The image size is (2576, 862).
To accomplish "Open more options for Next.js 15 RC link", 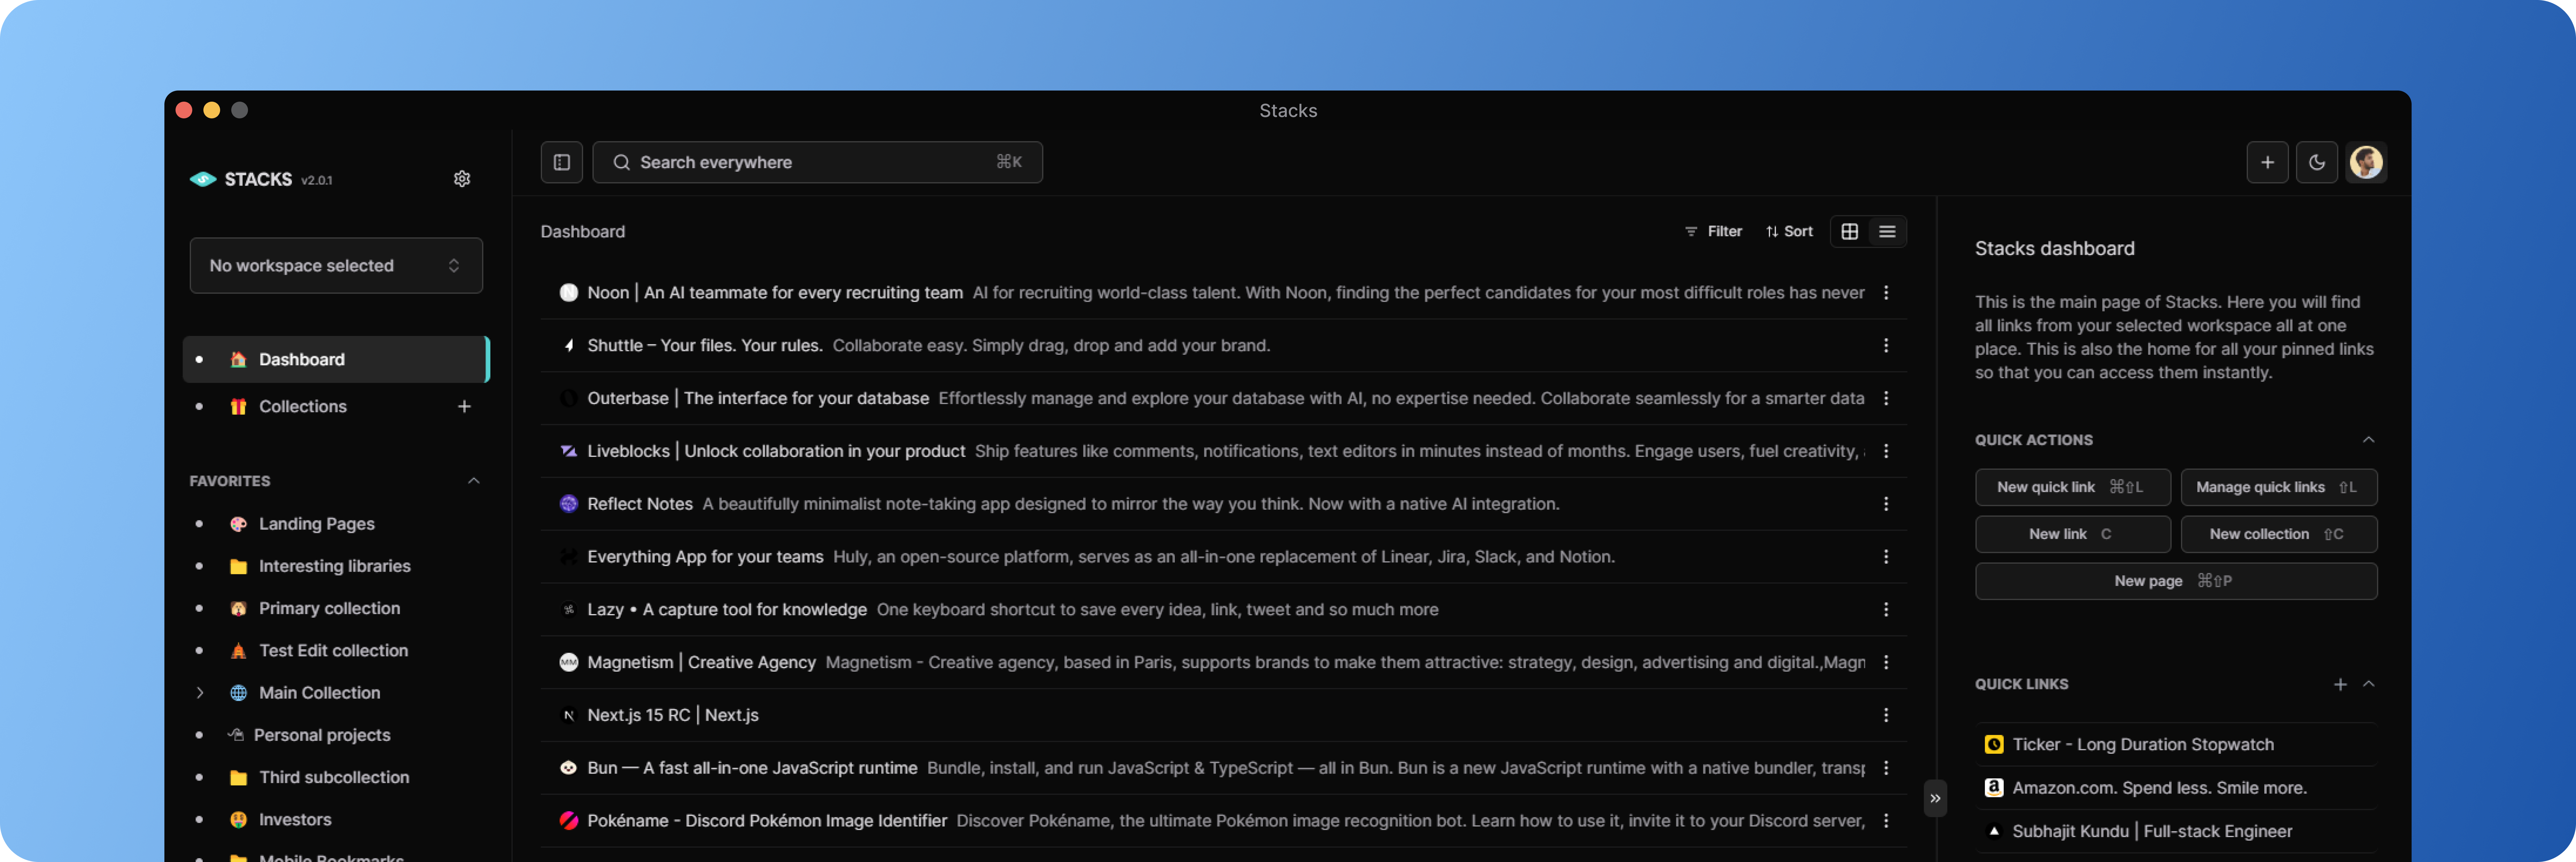I will (x=1886, y=715).
